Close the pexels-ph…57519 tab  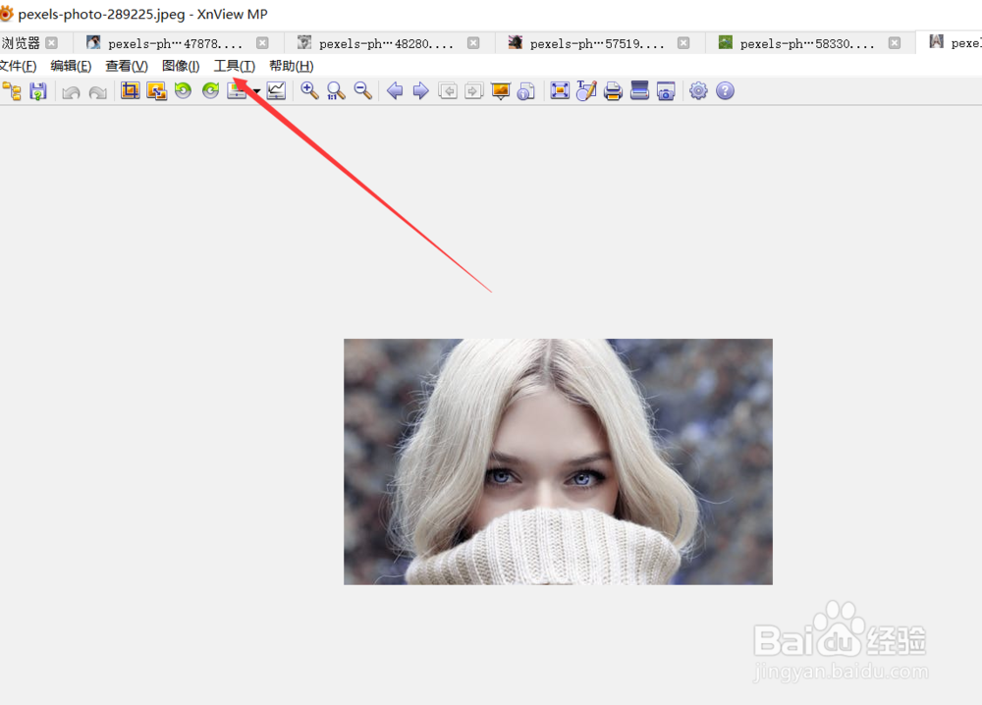[683, 42]
